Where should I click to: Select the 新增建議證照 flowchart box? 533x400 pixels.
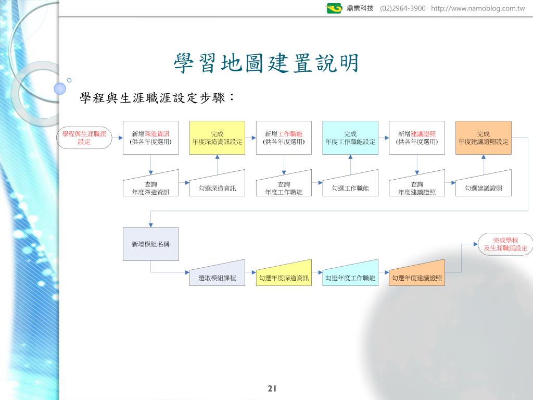[417, 137]
